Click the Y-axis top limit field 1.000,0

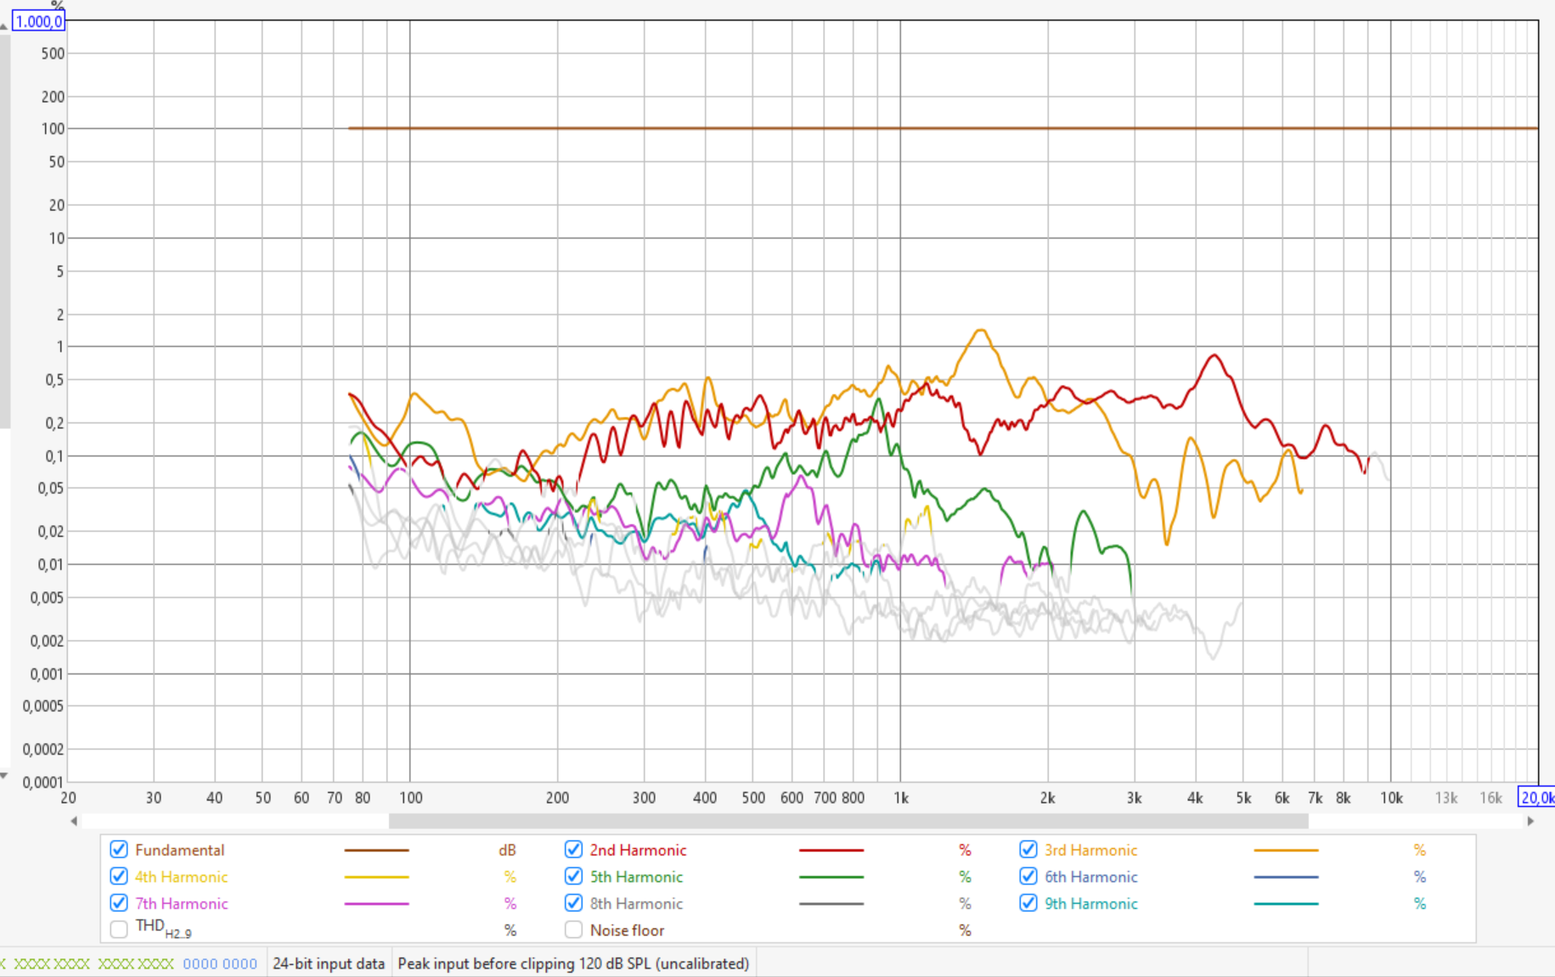(x=39, y=21)
